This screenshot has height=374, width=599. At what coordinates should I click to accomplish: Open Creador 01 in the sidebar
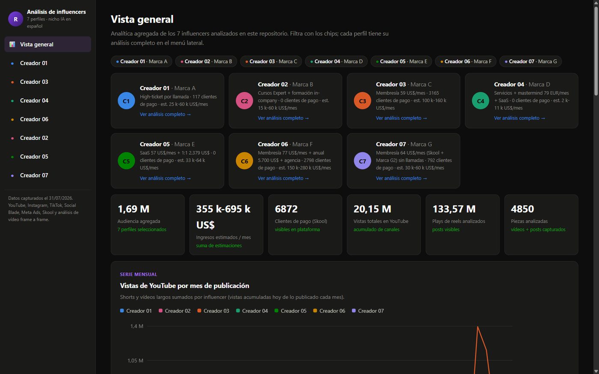[47, 63]
